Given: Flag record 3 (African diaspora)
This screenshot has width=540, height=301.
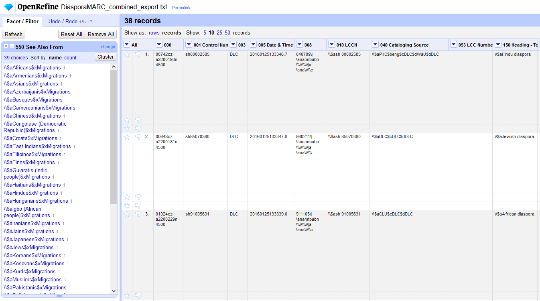Looking at the screenshot, I should pos(138,214).
